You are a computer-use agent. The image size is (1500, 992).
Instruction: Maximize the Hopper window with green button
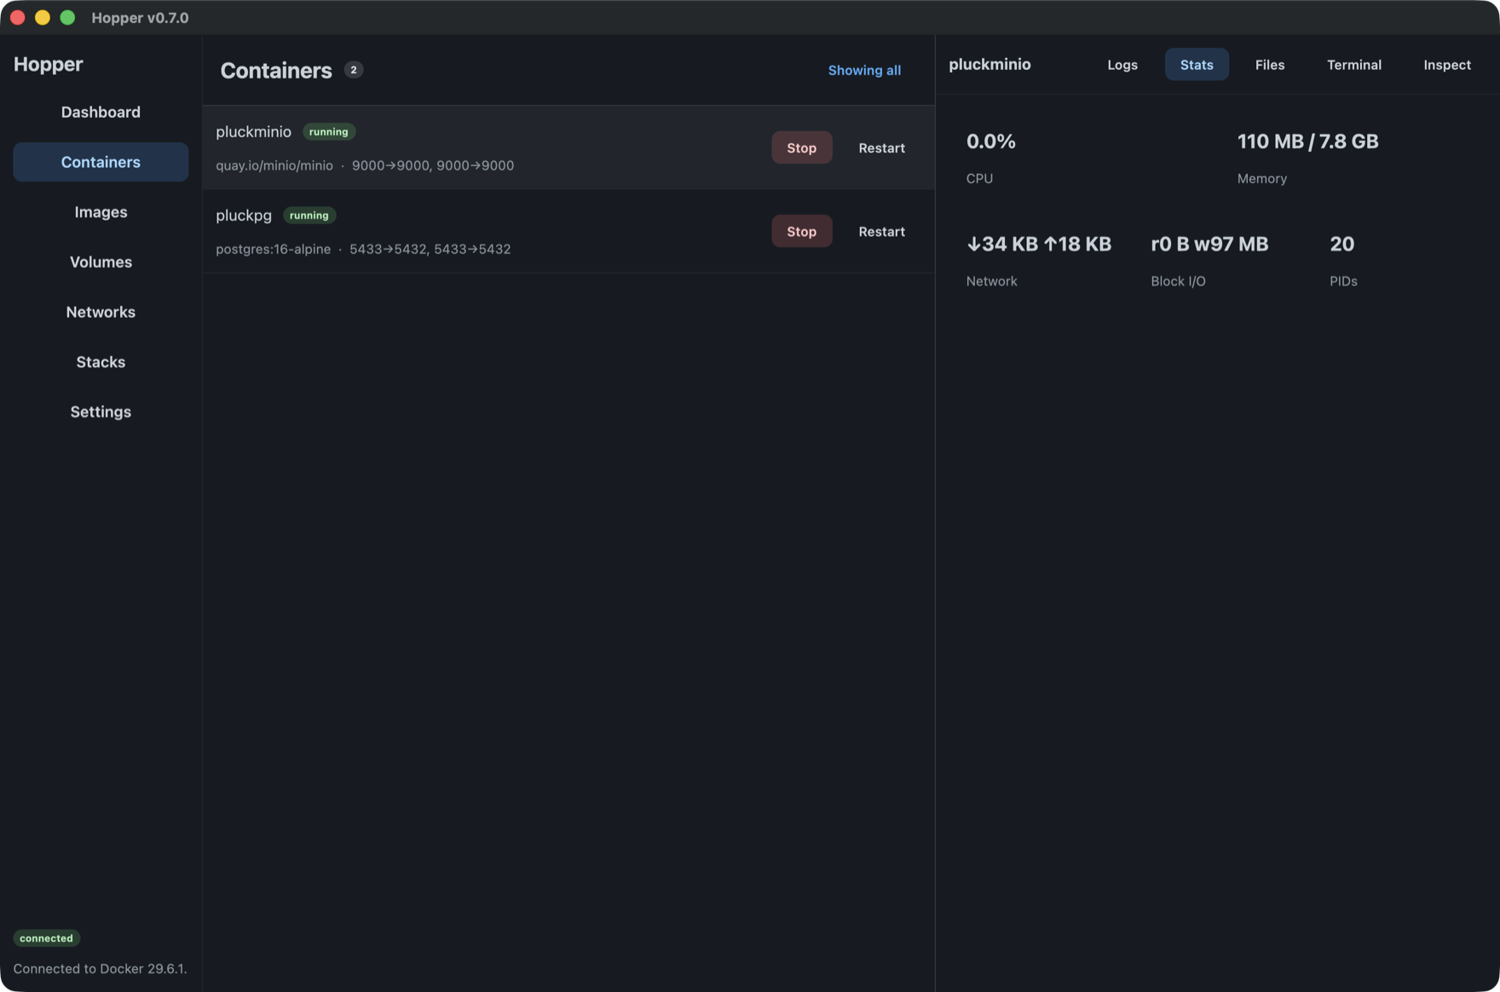[67, 17]
